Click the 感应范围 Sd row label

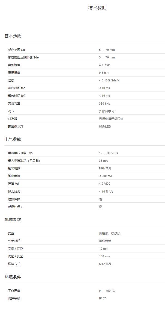16,50
